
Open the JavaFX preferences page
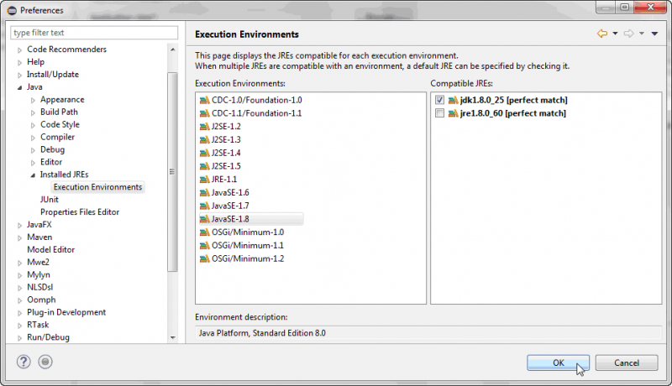[39, 224]
